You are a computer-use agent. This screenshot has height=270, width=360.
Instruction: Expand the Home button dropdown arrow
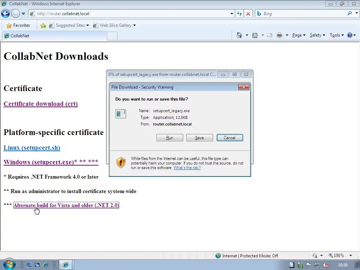click(247, 35)
